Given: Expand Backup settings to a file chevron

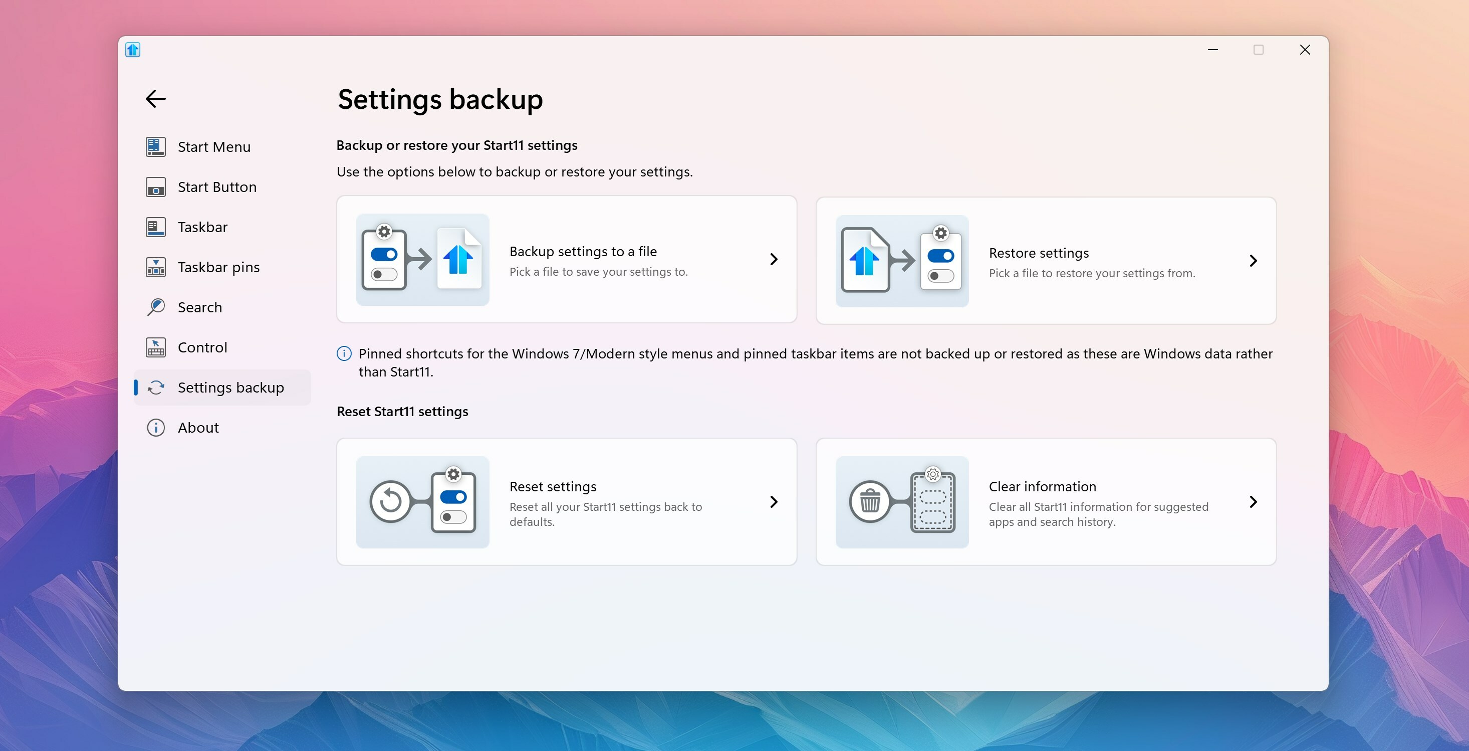Looking at the screenshot, I should (x=774, y=260).
